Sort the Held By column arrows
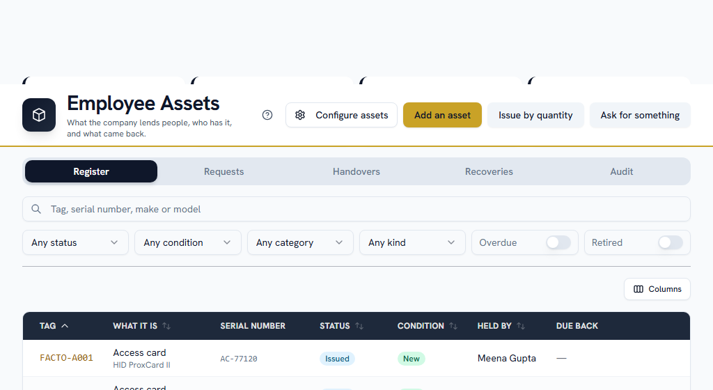Screen dimensions: 713x390 pos(521,326)
